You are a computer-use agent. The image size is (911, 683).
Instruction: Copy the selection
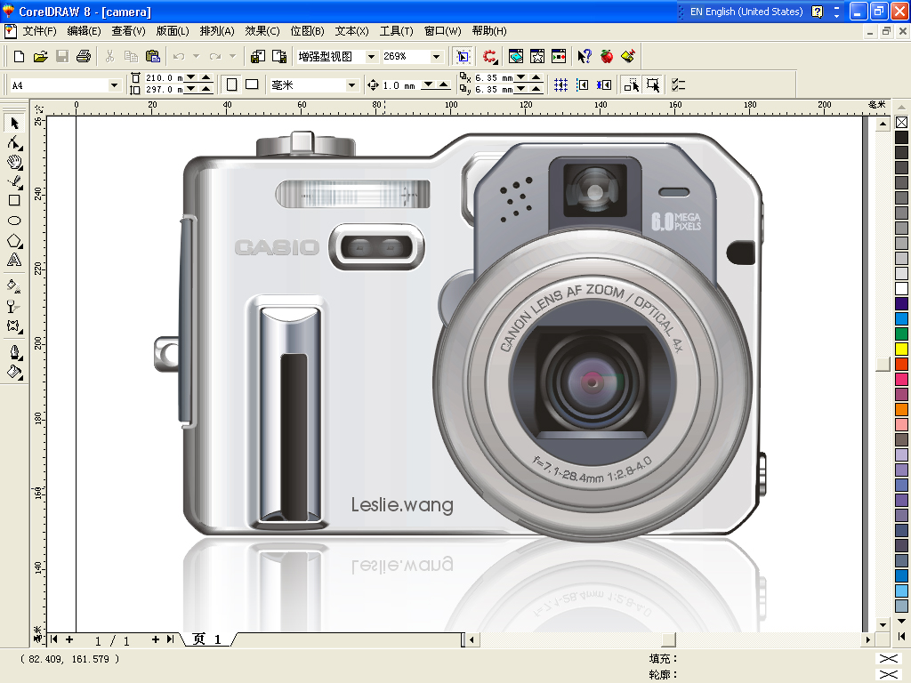point(132,56)
